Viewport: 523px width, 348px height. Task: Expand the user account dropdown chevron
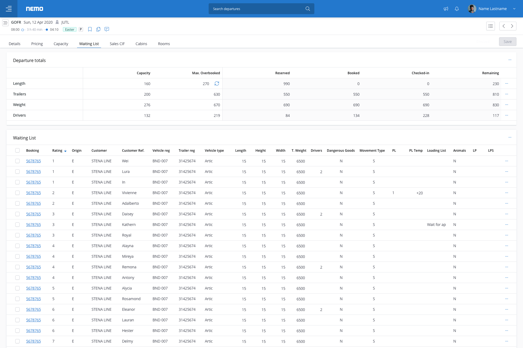point(514,9)
